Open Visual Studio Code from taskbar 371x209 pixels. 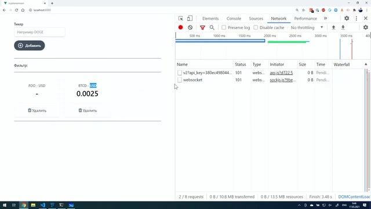[x=42, y=205]
